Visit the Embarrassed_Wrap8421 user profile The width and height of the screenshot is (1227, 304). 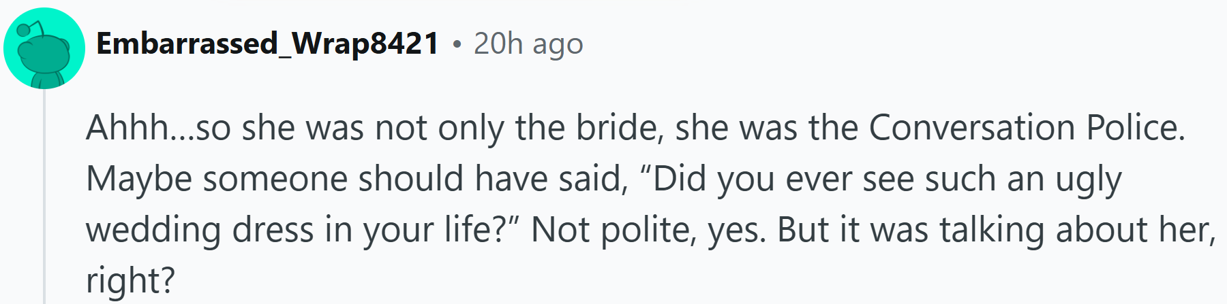click(x=267, y=44)
